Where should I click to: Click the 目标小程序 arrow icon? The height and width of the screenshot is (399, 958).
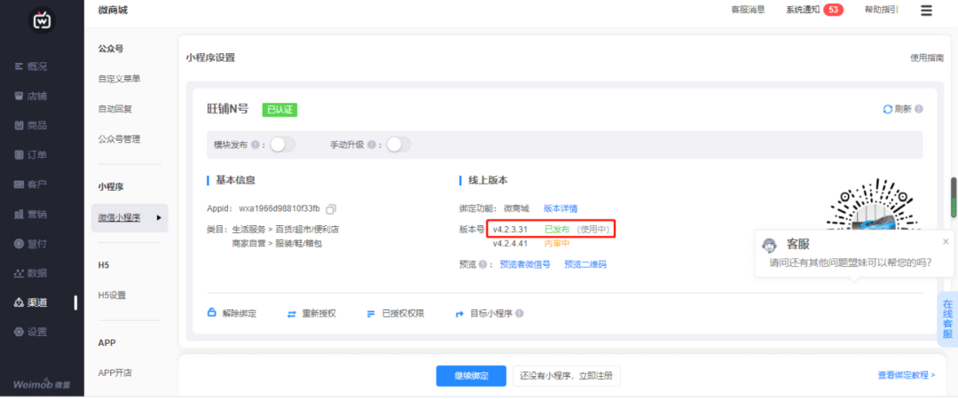point(460,314)
